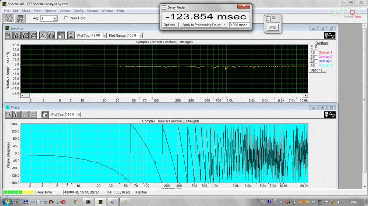368x206 pixels.
Task: Select the Spectrum zoom magnifier tool
Action: 9,35
